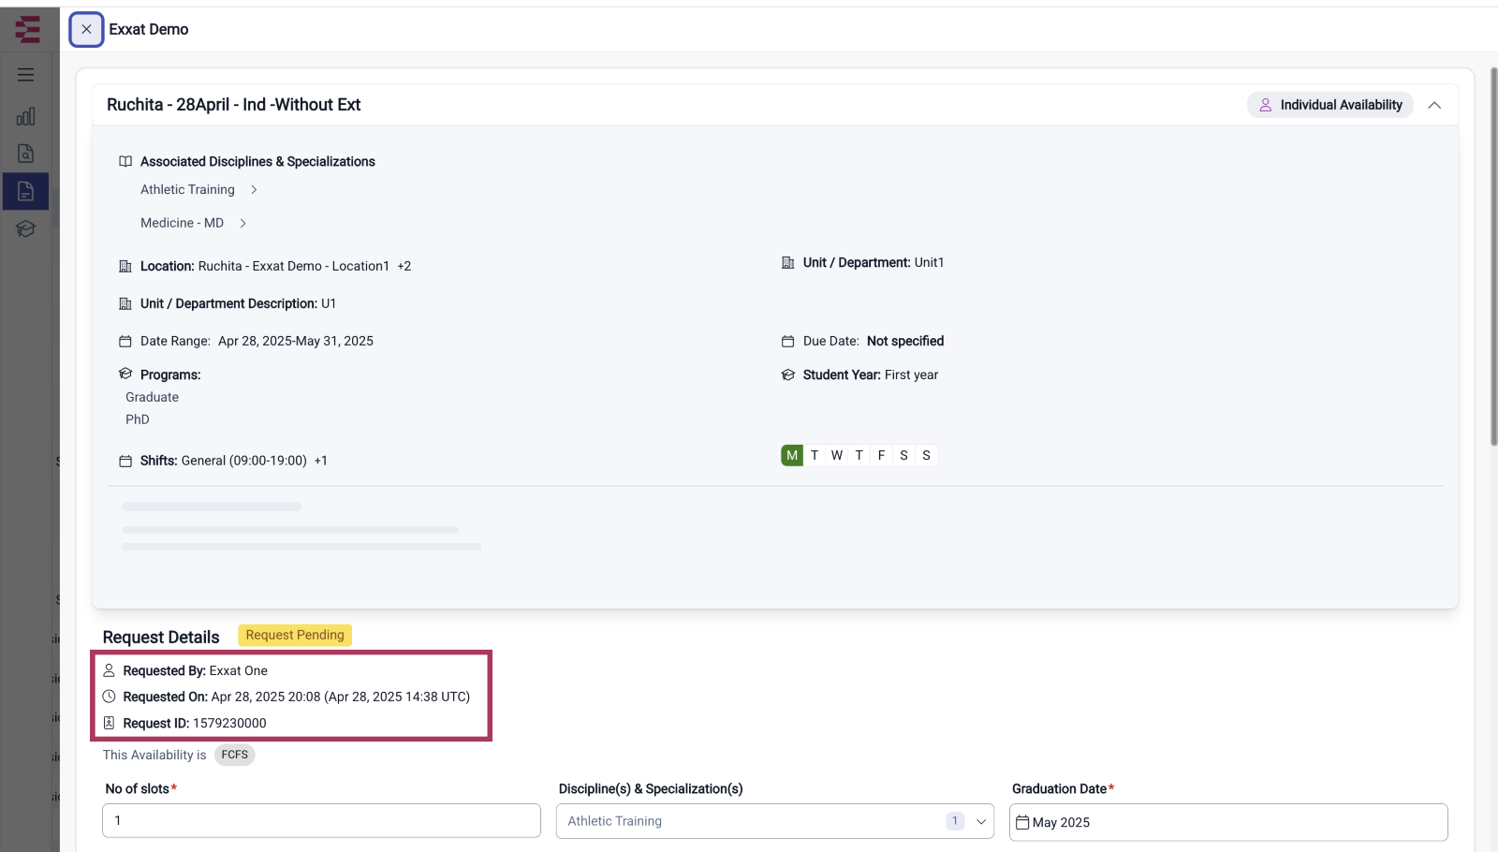Click the Exxat Demo header title

(149, 30)
